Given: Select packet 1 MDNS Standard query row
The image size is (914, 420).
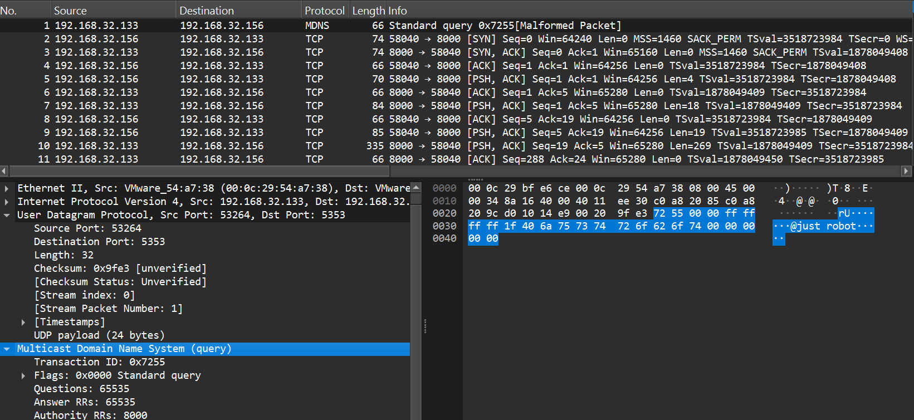Looking at the screenshot, I should 334,26.
